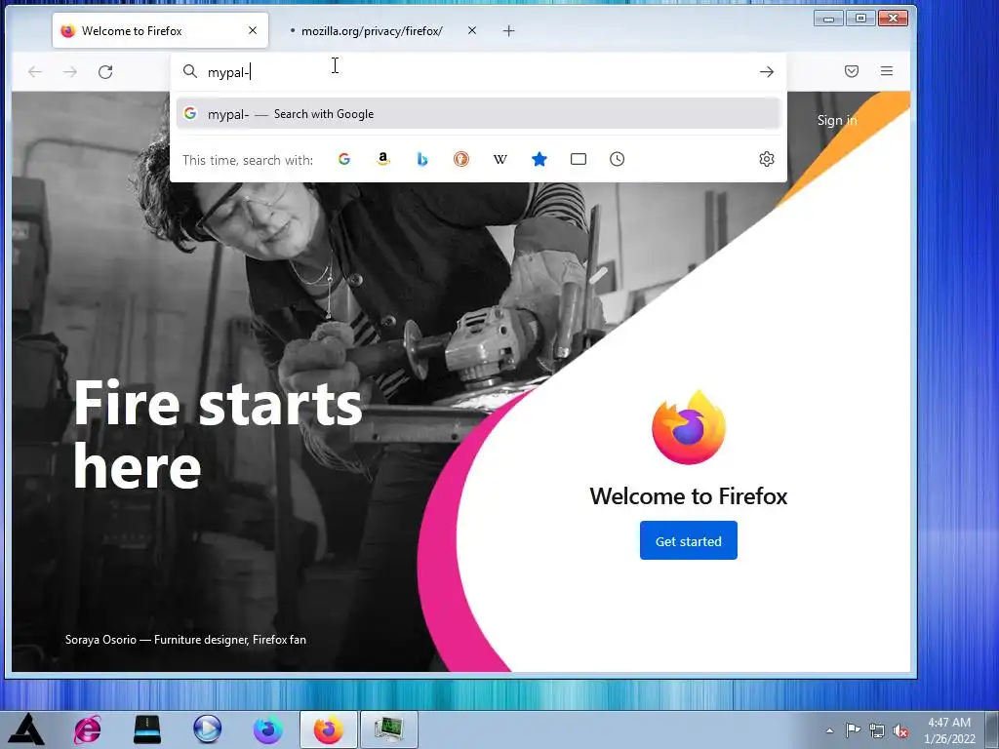This screenshot has height=749, width=999.
Task: Reload the current page
Action: [105, 72]
